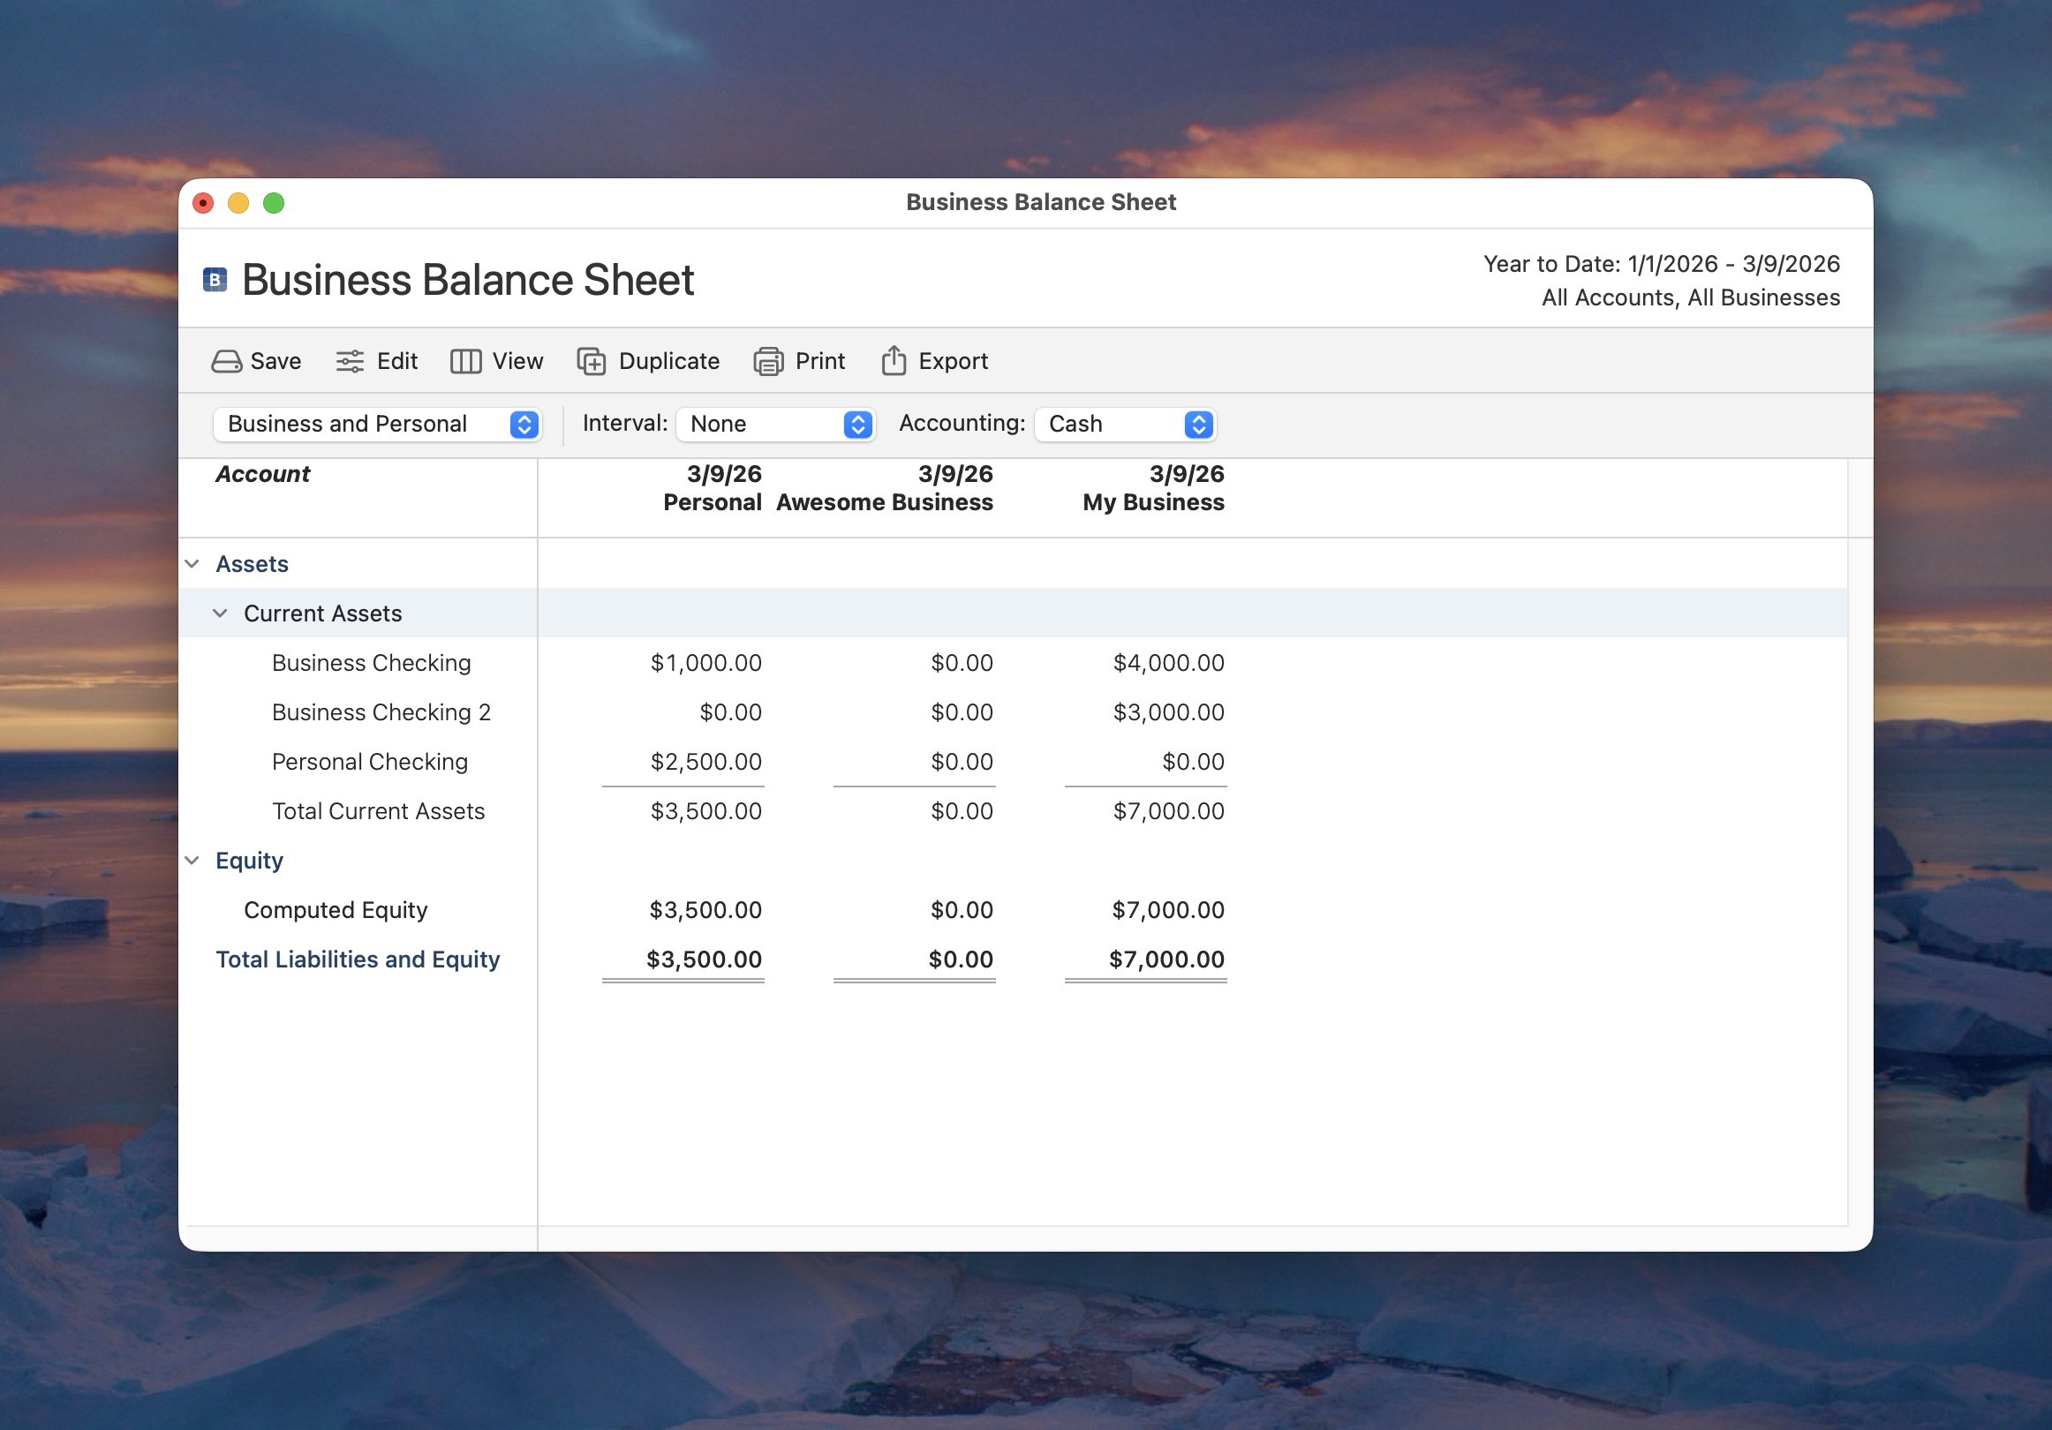
Task: Click the blue report icon beside title
Action: click(215, 280)
